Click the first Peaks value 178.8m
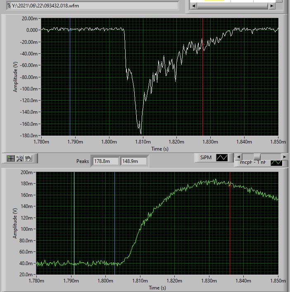 click(105, 161)
